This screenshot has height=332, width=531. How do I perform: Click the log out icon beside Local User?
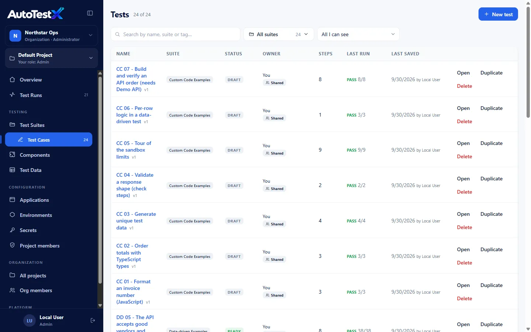pos(93,321)
